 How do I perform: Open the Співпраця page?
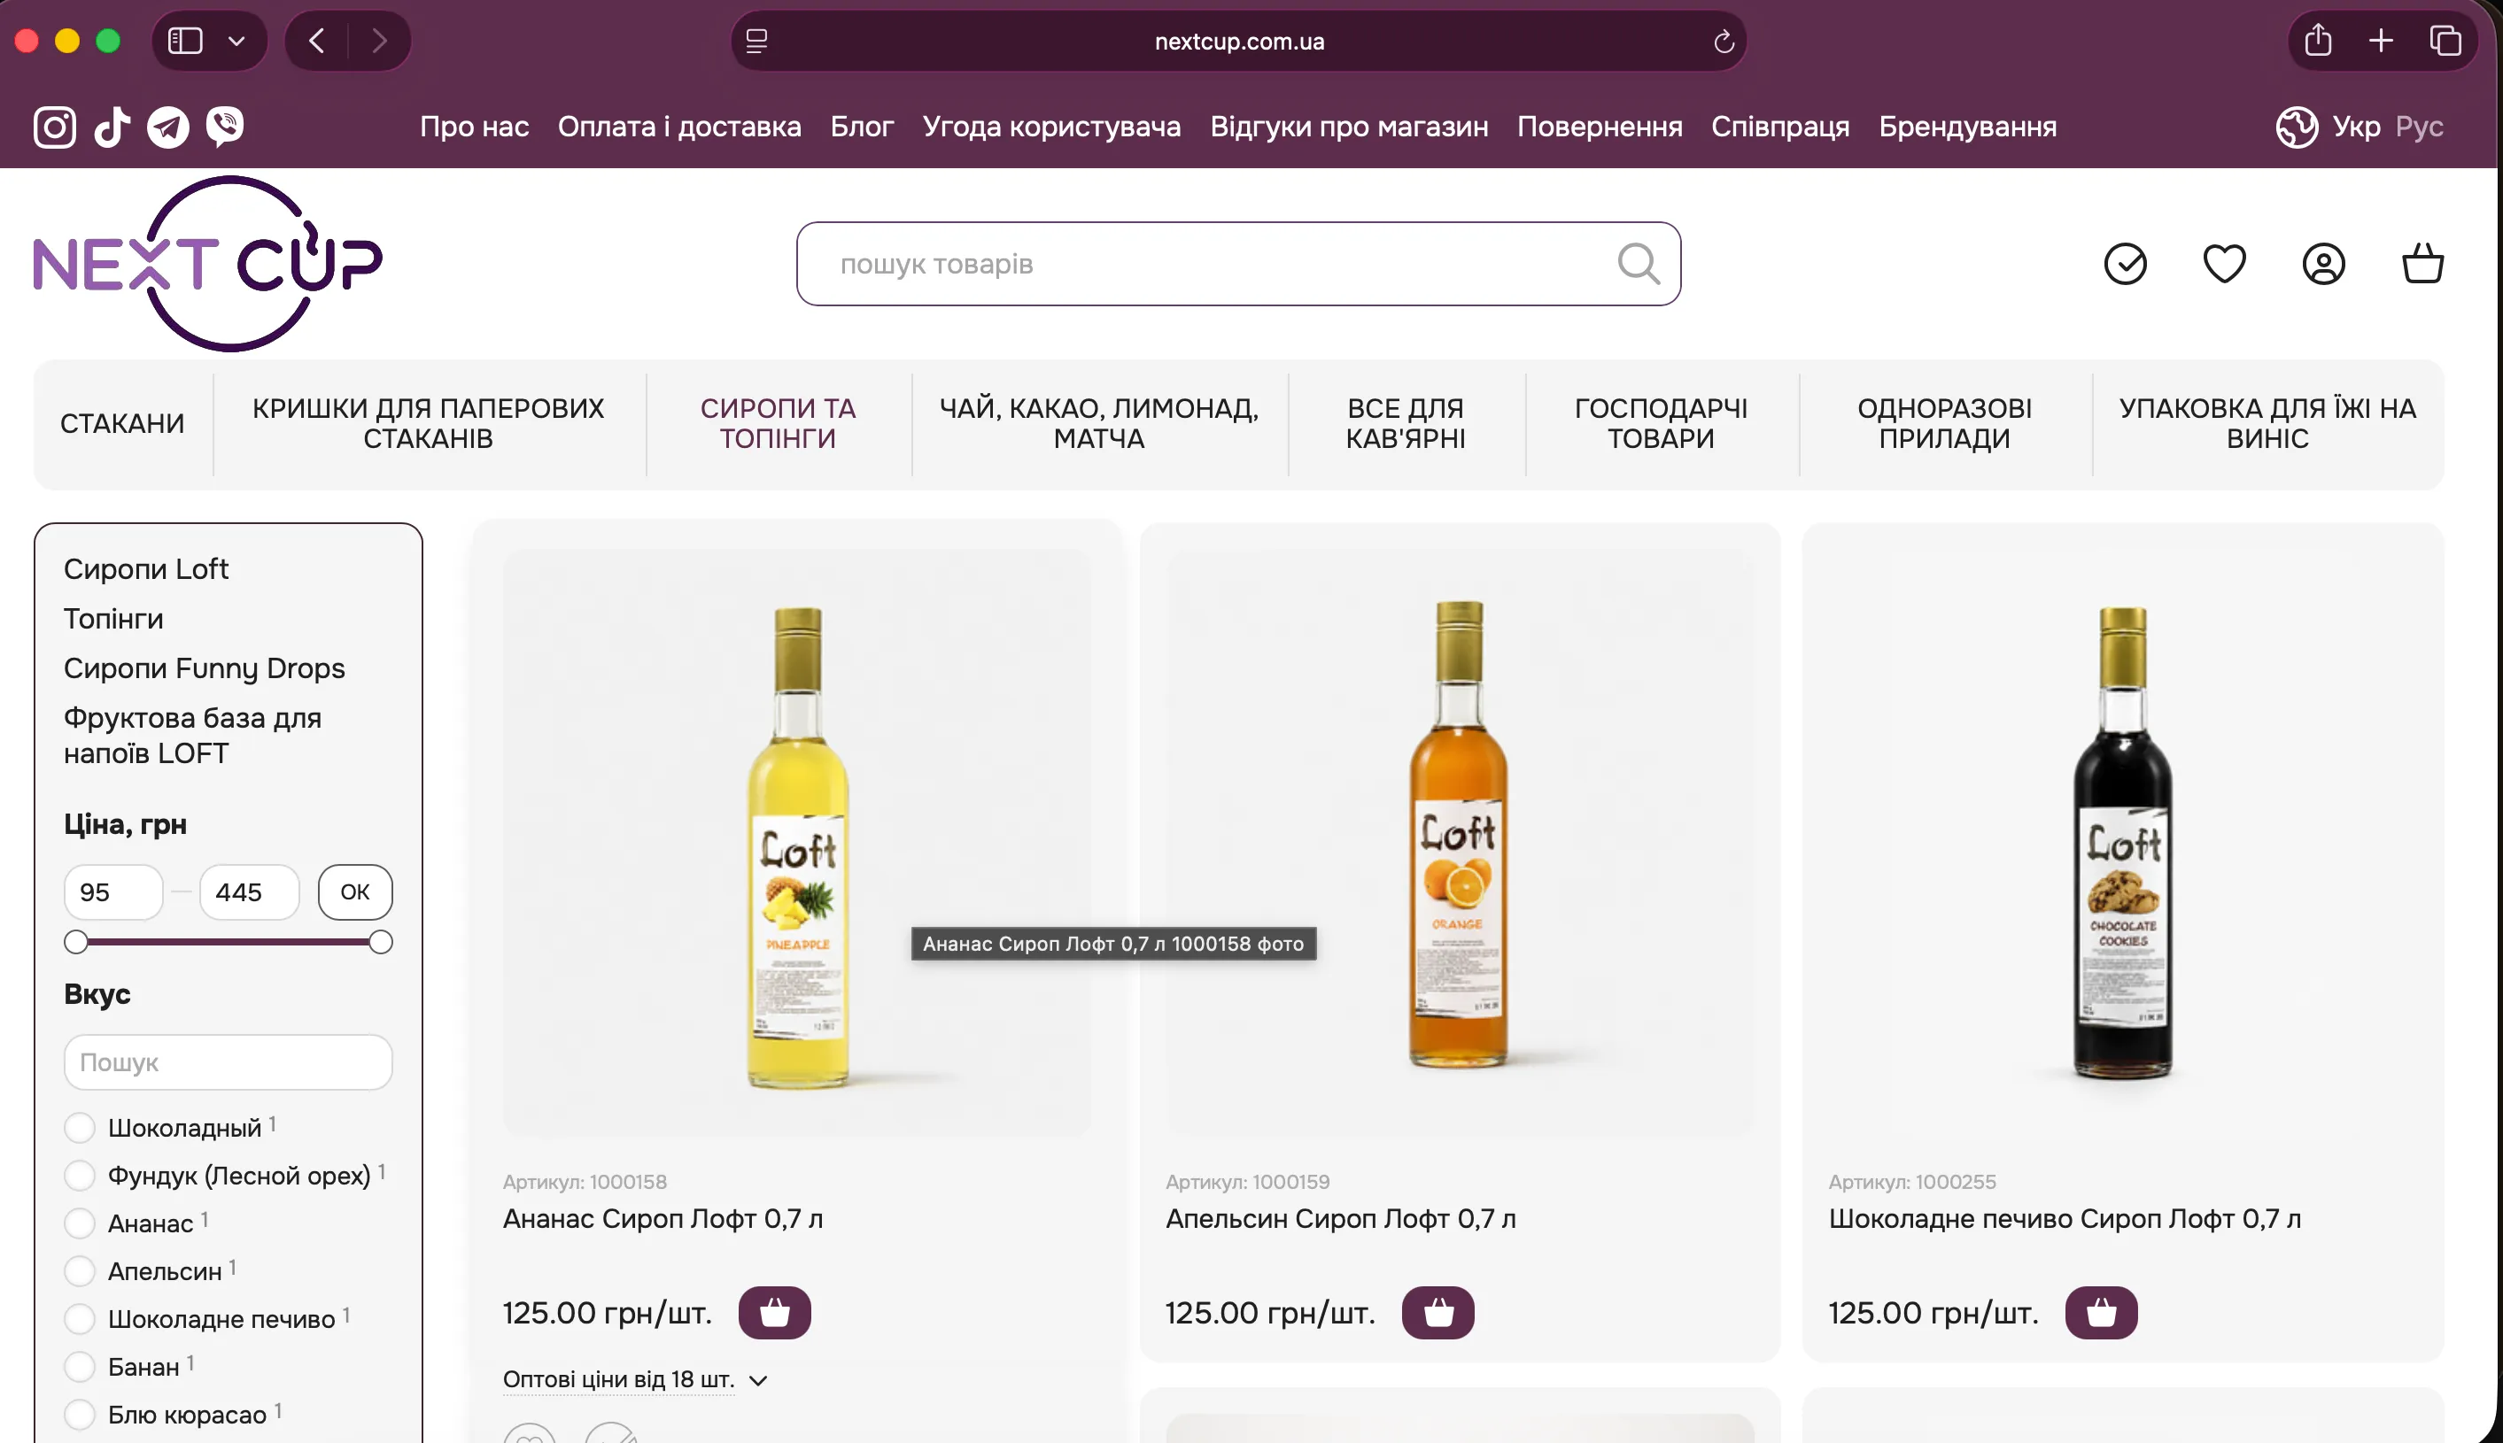click(x=1780, y=127)
